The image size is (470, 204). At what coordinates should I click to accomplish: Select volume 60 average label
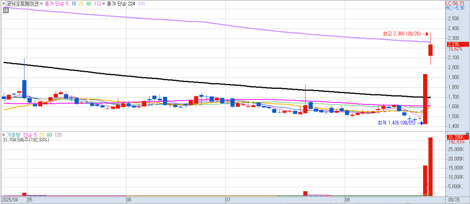point(49,135)
